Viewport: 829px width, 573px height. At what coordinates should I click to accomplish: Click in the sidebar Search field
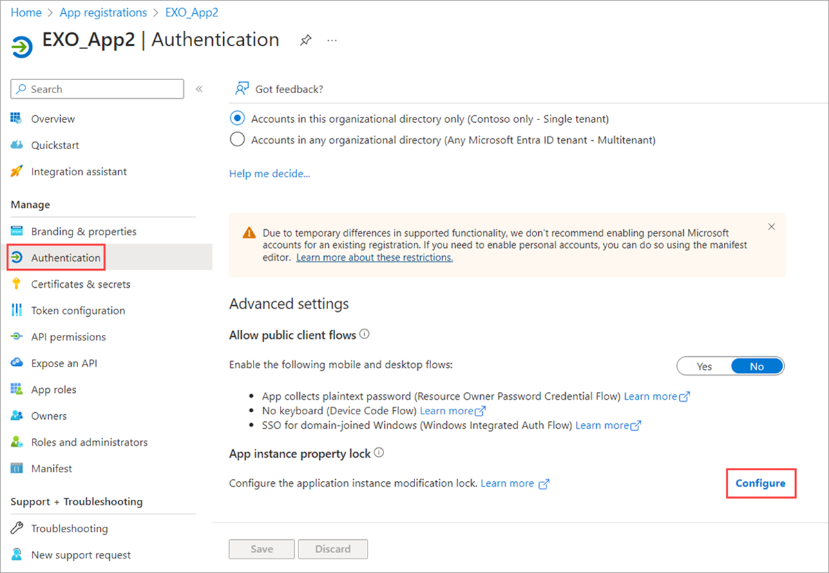(104, 89)
